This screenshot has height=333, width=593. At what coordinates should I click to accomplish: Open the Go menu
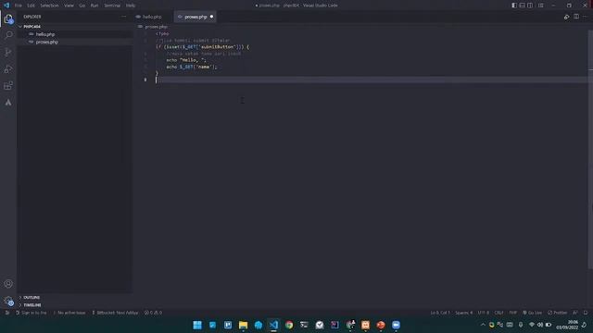point(82,6)
